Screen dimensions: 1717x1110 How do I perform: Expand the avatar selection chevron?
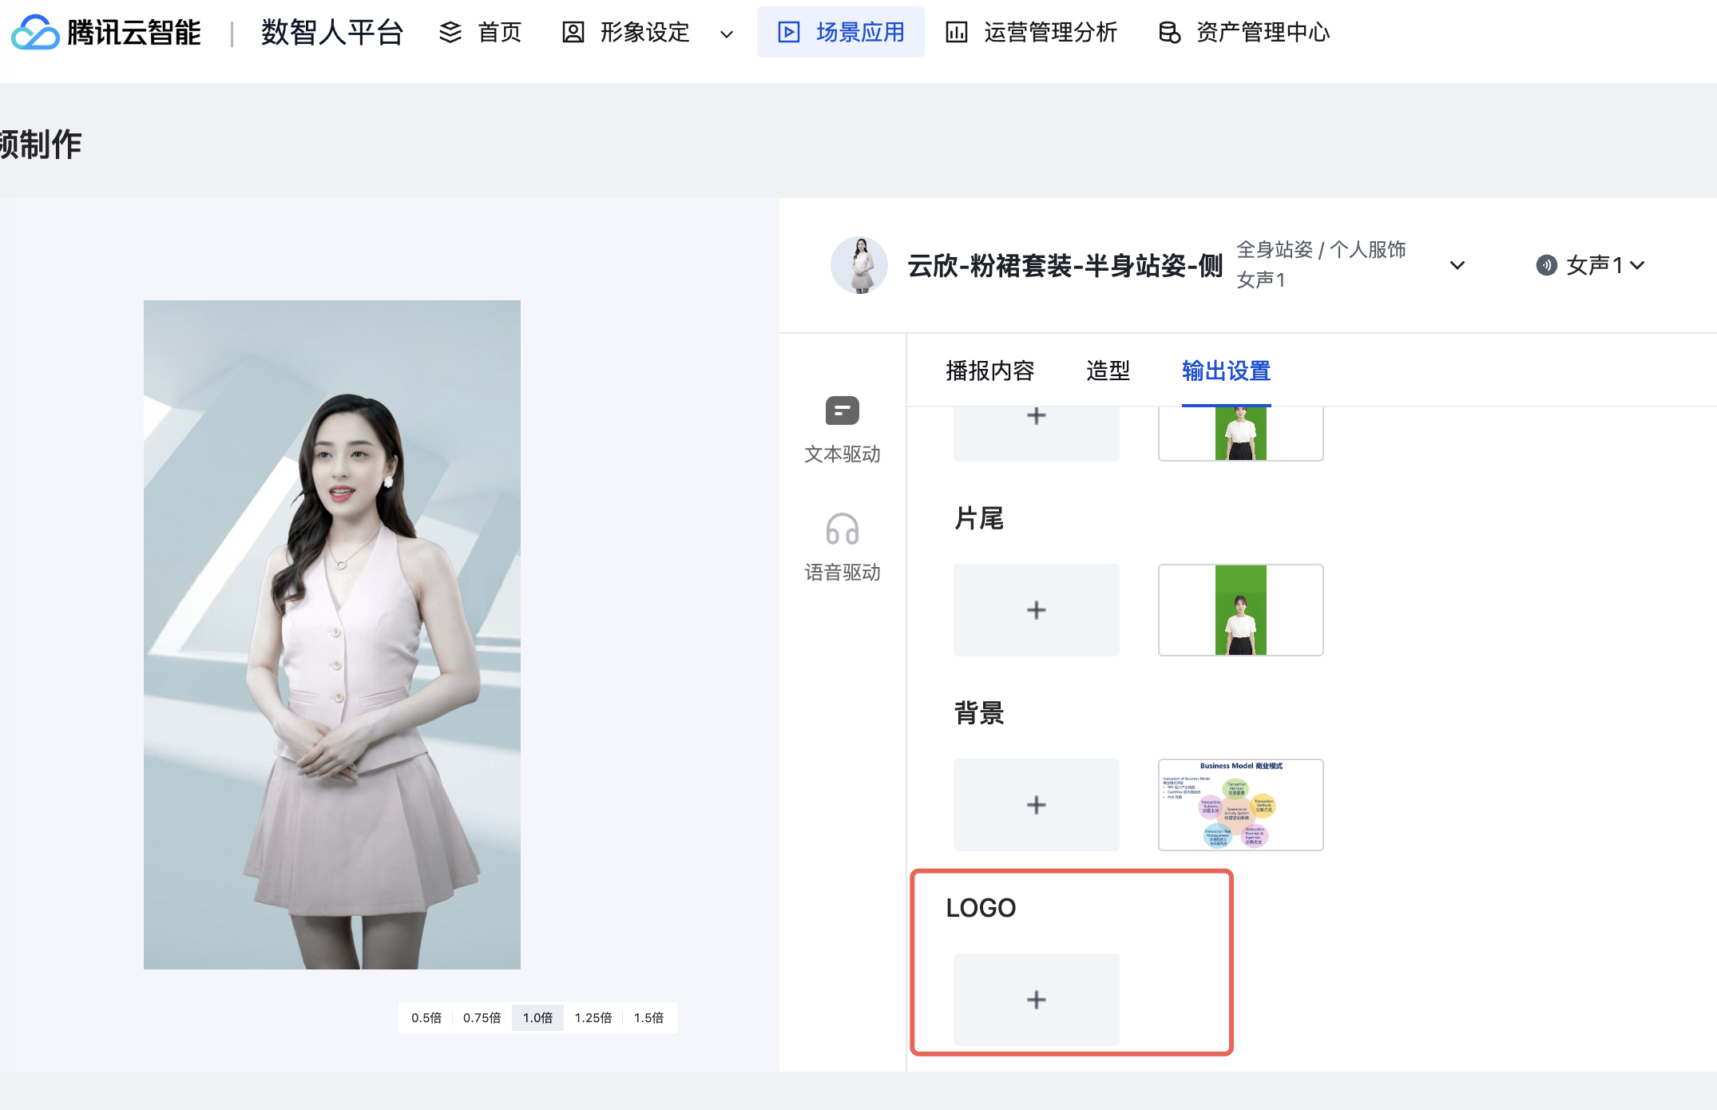point(1457,265)
